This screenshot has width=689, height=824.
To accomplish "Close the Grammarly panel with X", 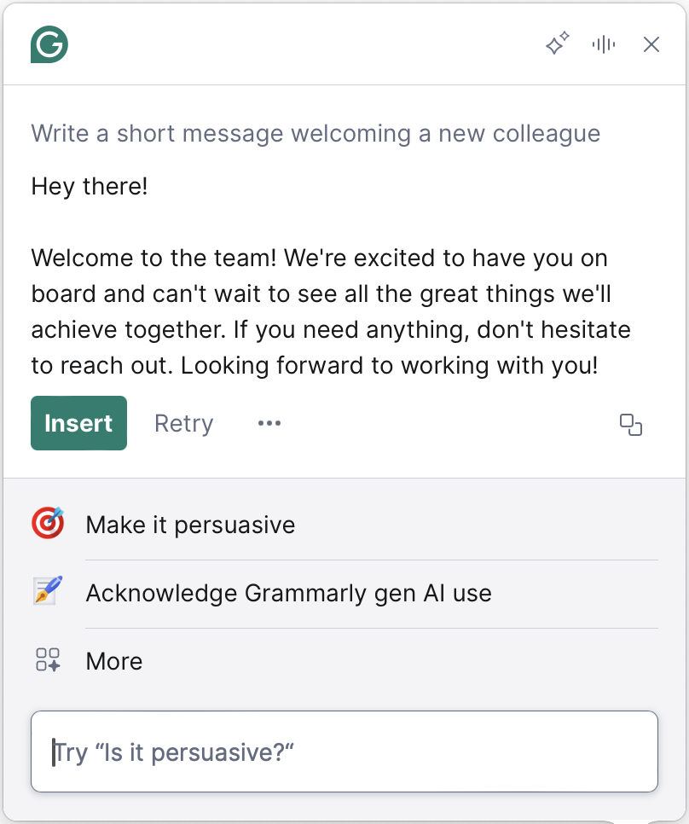I will point(651,44).
